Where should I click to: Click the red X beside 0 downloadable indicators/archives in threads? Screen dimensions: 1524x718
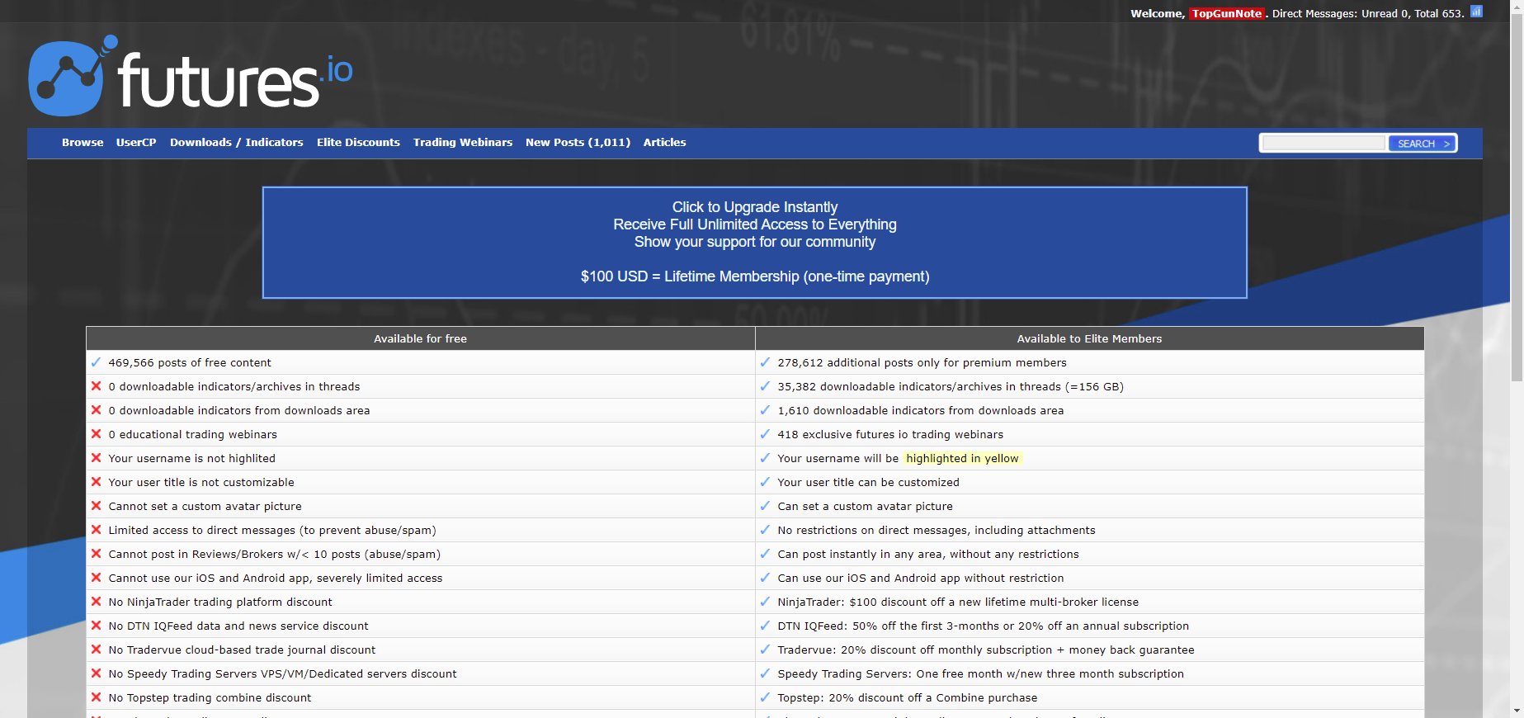pos(96,386)
